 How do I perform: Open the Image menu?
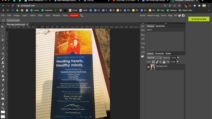click(17, 16)
